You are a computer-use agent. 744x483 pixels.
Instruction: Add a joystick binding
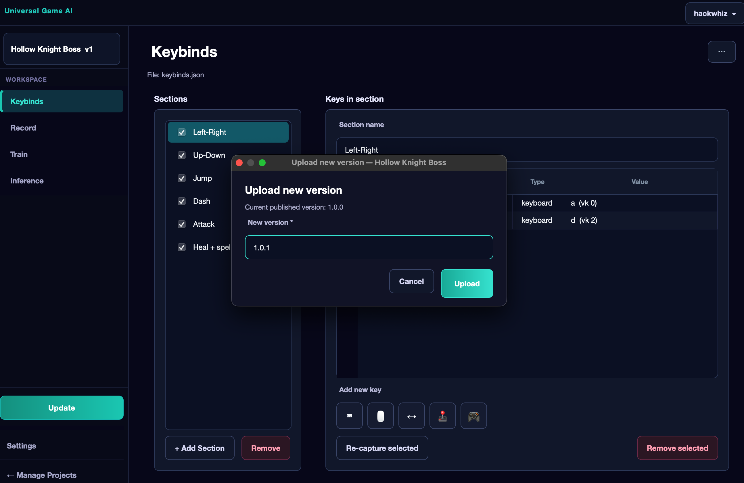pos(442,415)
